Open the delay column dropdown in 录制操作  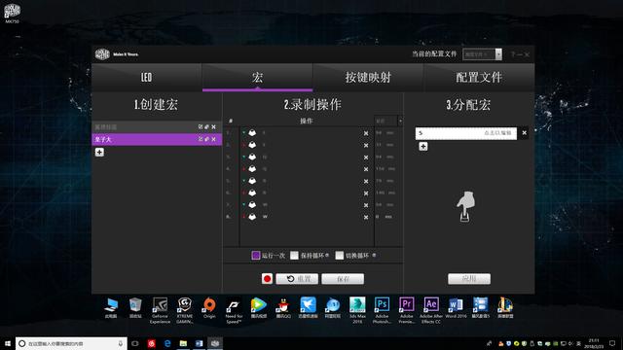[x=400, y=121]
